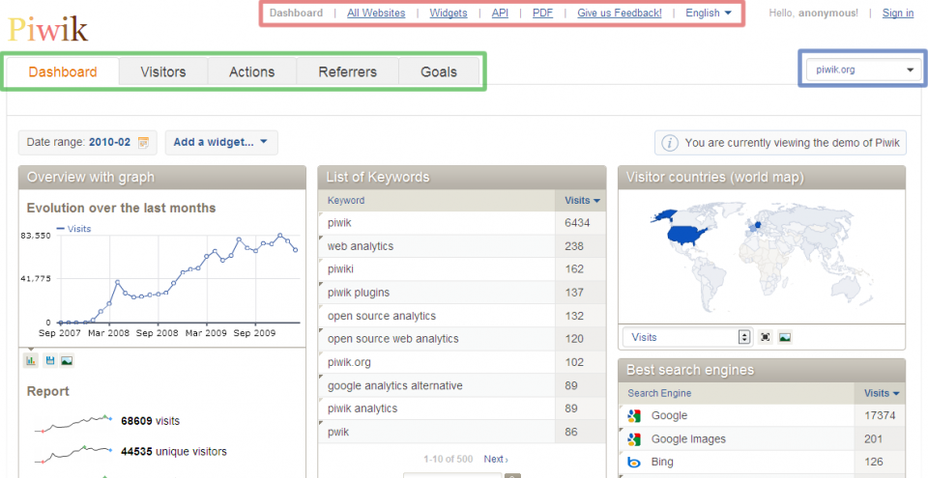Open the All Websites link

pyautogui.click(x=376, y=13)
